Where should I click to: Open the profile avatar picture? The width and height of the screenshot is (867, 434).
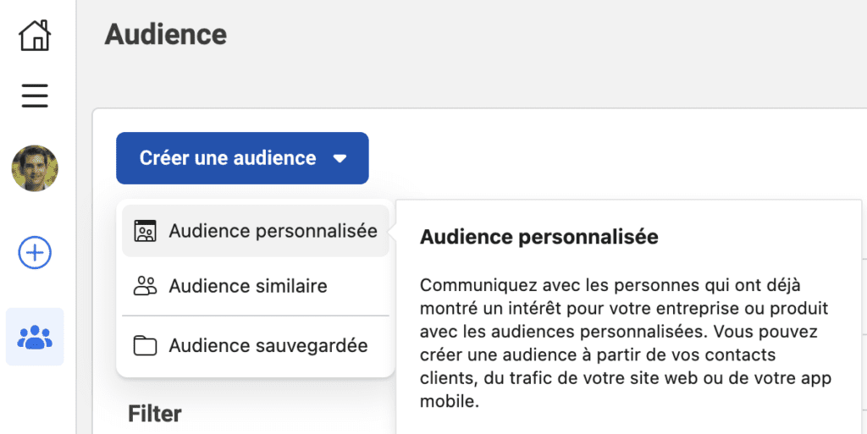coord(35,168)
